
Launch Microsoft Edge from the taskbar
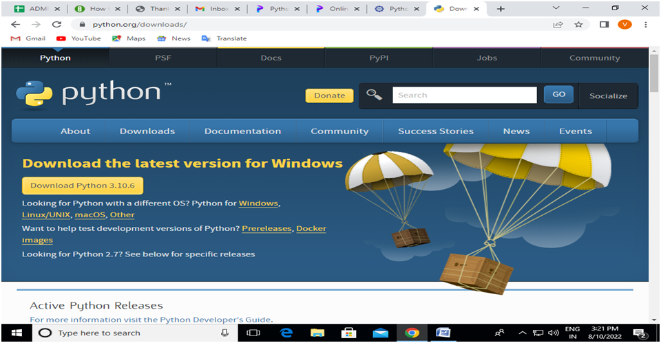point(286,333)
